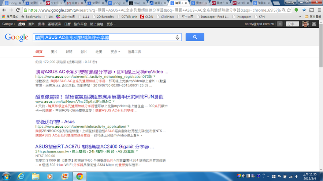Open the 雲端硬碟 link in the black bar
The height and width of the screenshot is (181, 323).
click(54, 24)
